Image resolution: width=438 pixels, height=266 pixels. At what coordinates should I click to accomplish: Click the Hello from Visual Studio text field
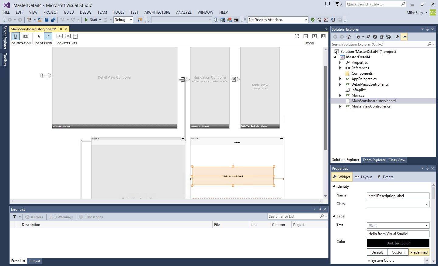coord(398,234)
